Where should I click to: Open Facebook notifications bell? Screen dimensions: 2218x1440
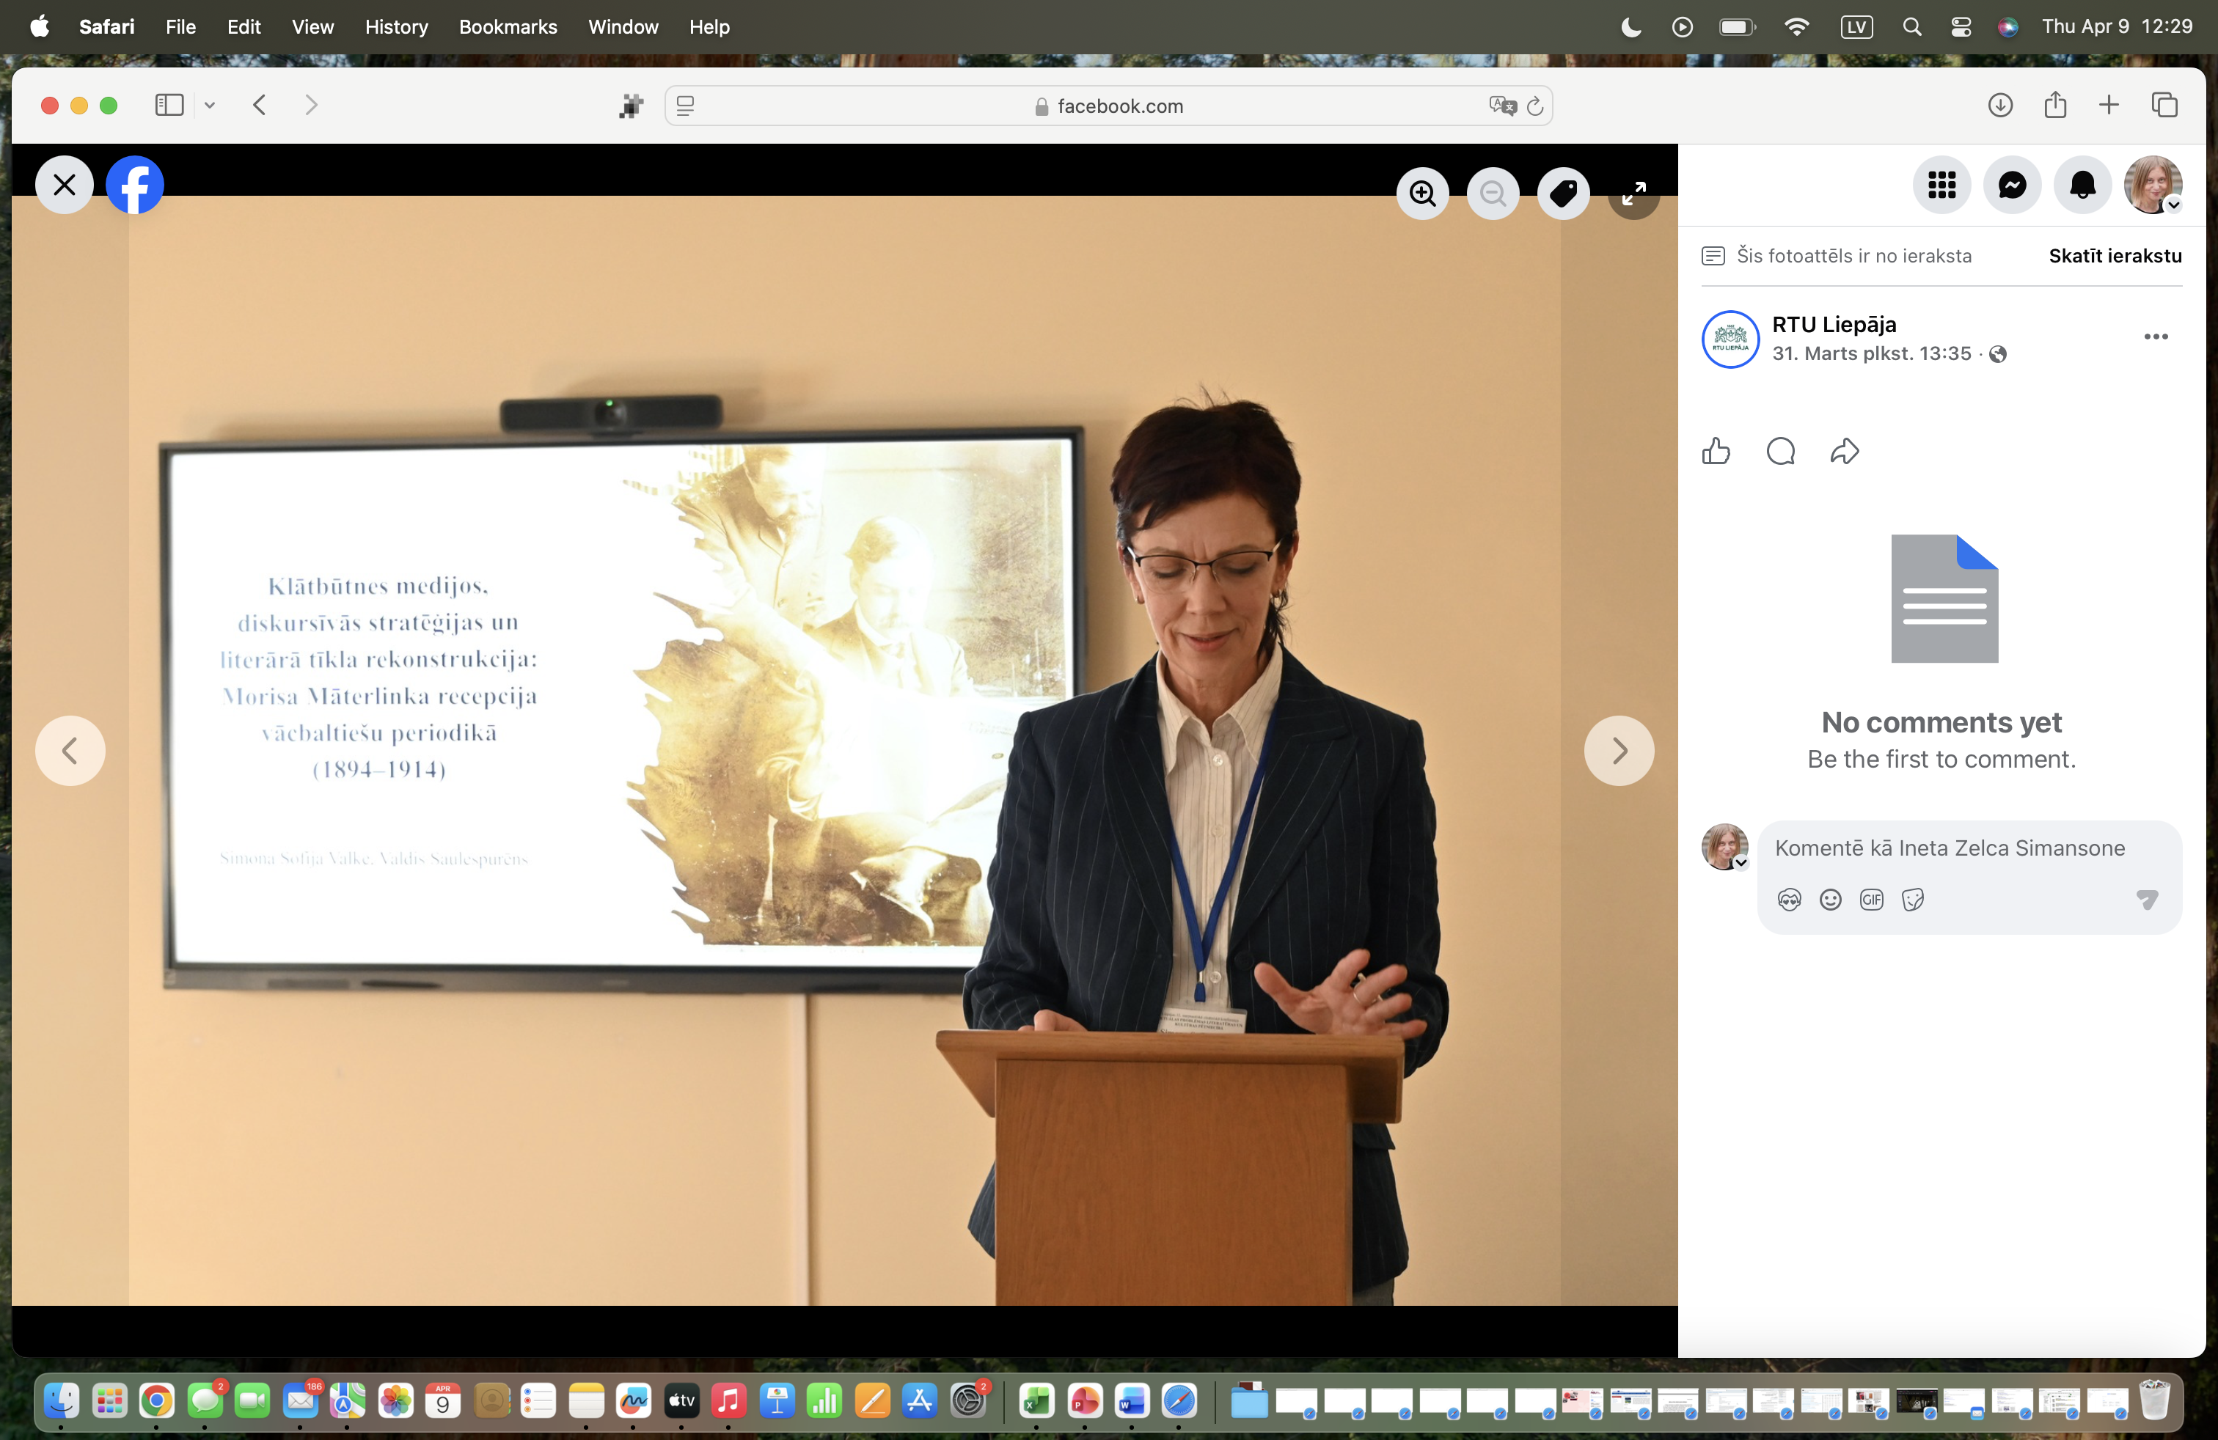click(2083, 185)
